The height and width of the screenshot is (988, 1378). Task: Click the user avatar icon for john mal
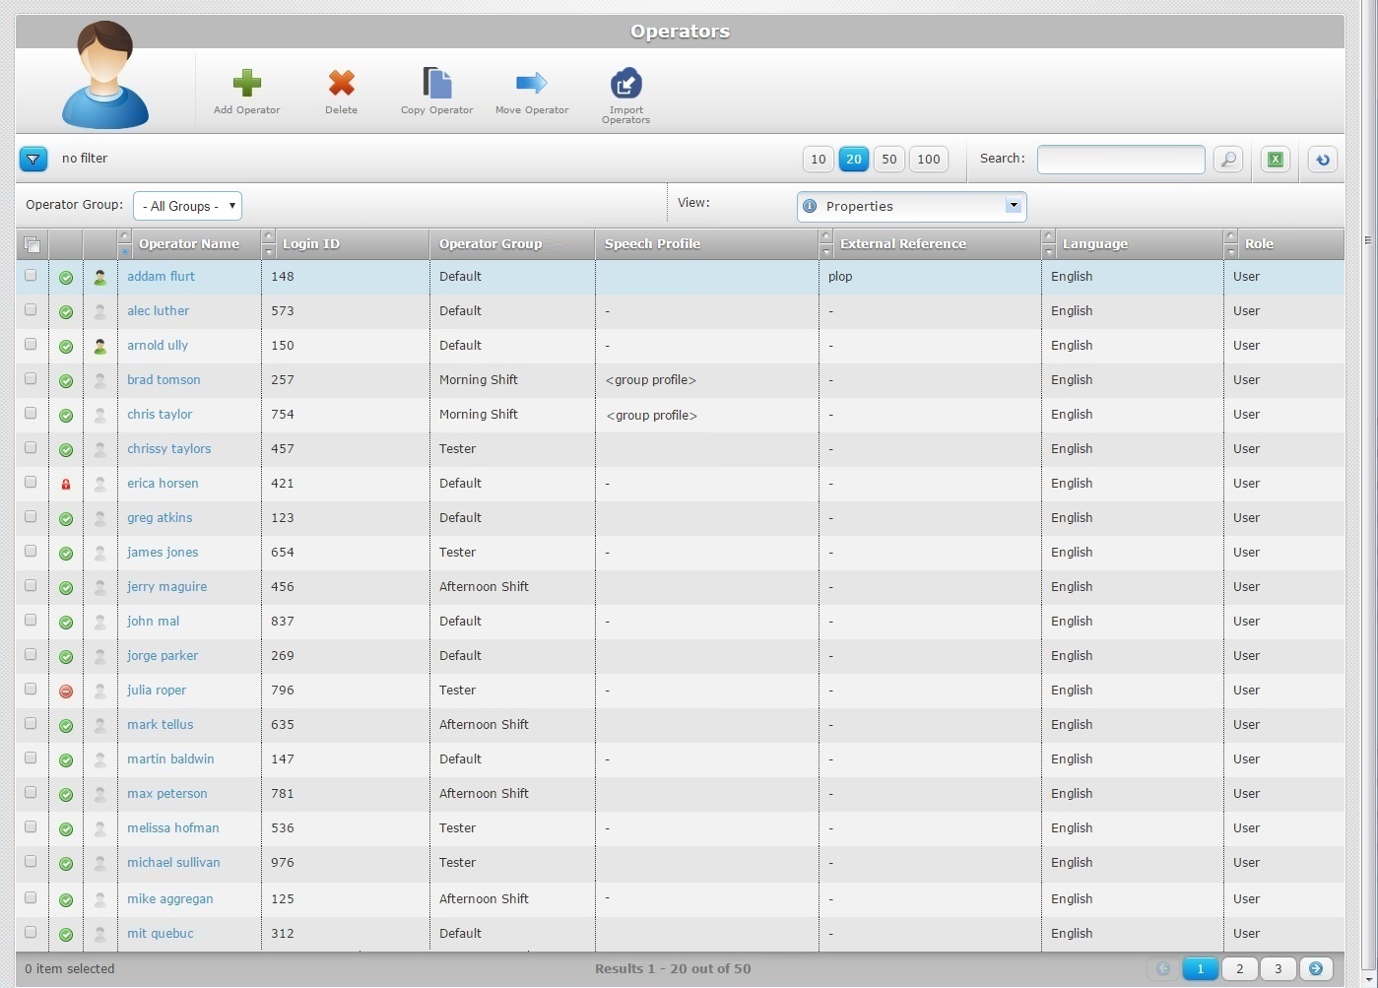tap(100, 623)
